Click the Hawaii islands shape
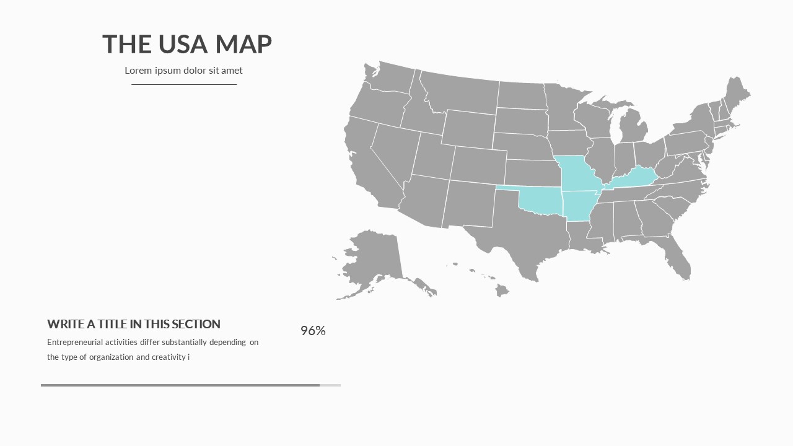This screenshot has height=446, width=793. coord(501,289)
